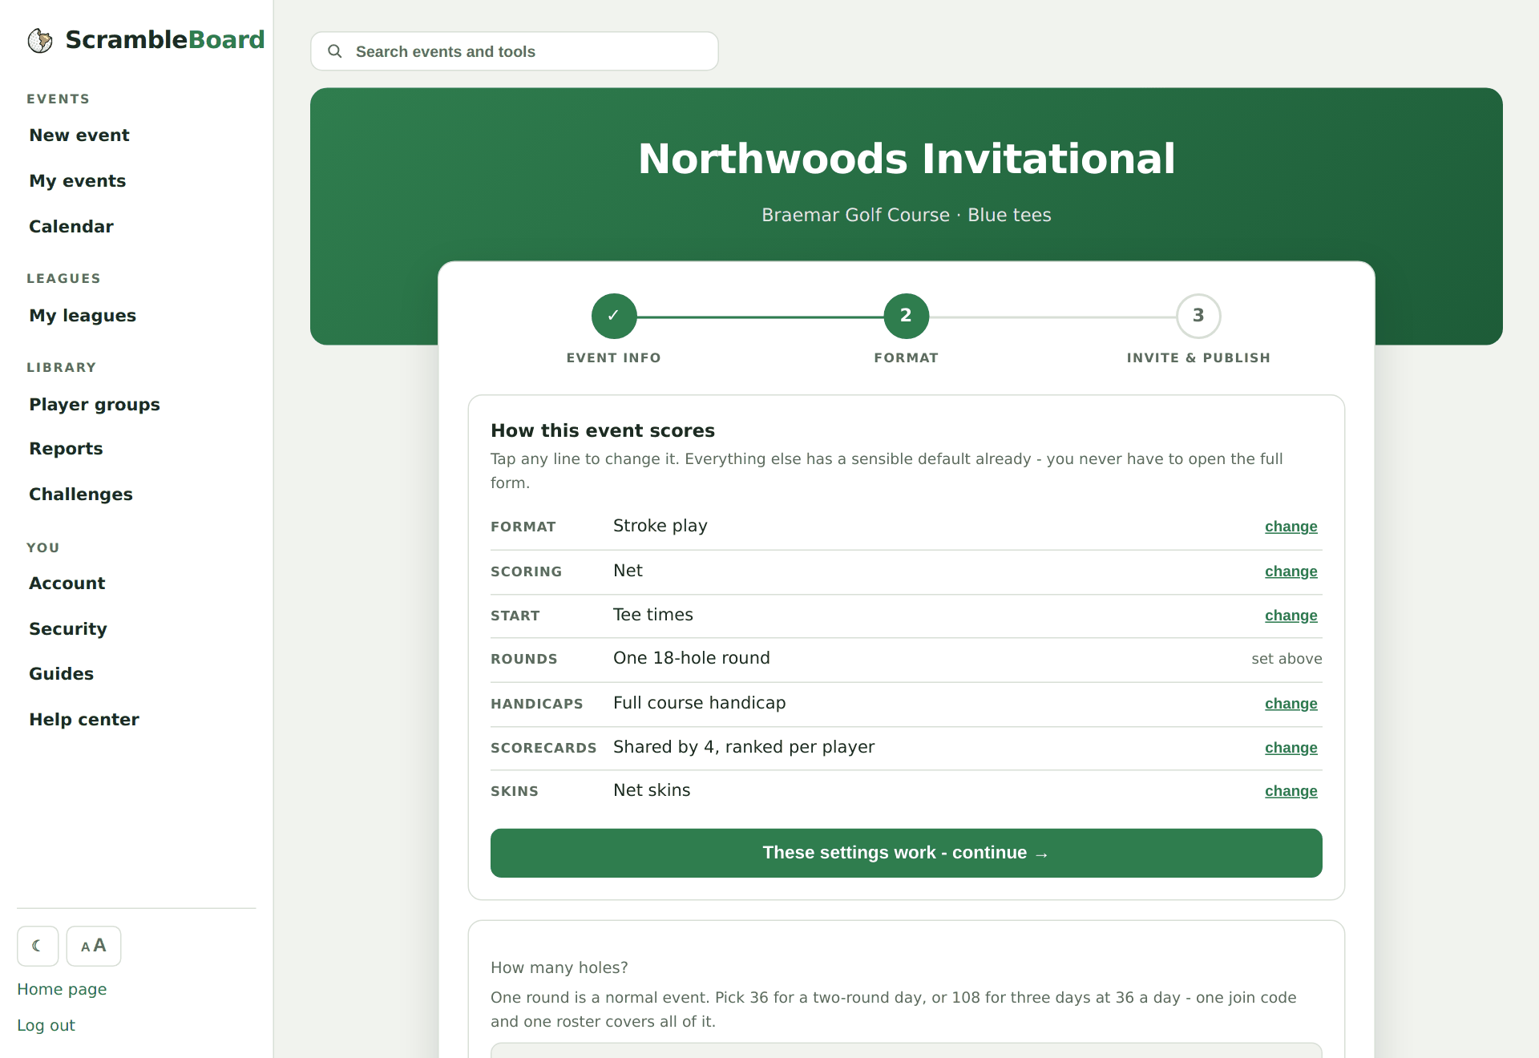Open New event in sidebar
The image size is (1539, 1058).
[x=79, y=135]
